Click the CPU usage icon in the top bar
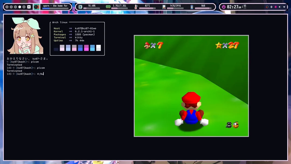This screenshot has height=164, width=291. (x=80, y=6)
